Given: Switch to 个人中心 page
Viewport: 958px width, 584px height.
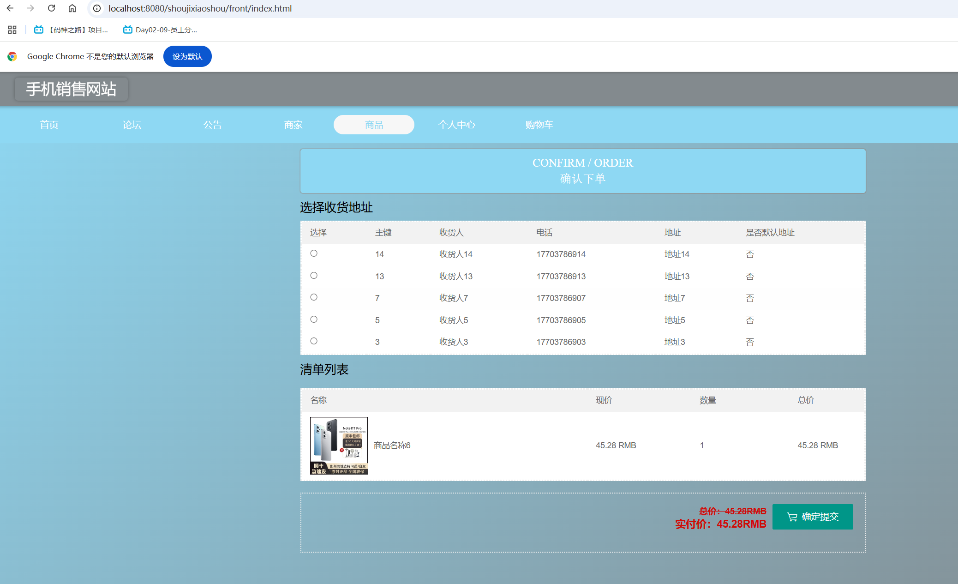Looking at the screenshot, I should 456,125.
